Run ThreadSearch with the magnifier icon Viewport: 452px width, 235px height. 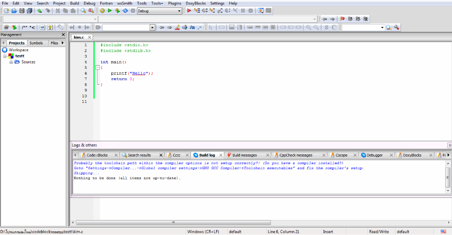pyautogui.click(x=389, y=28)
